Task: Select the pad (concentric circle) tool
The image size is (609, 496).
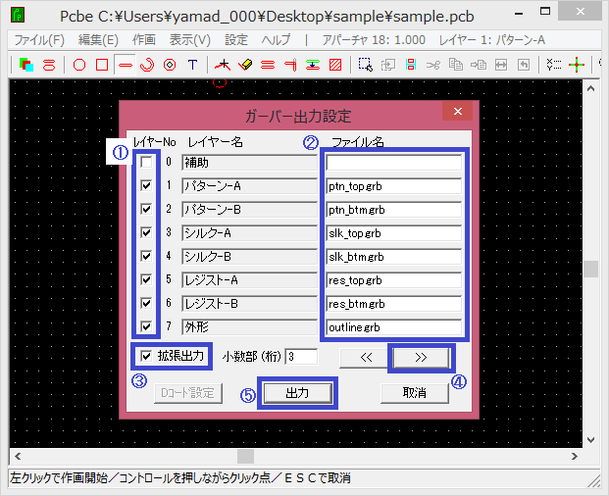Action: (170, 65)
